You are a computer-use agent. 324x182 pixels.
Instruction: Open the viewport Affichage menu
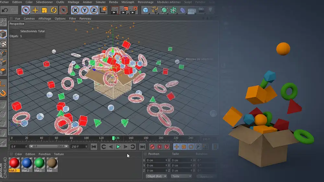click(45, 18)
